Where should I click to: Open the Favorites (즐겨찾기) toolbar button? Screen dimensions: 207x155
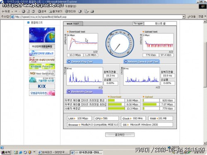[x=55, y=12]
